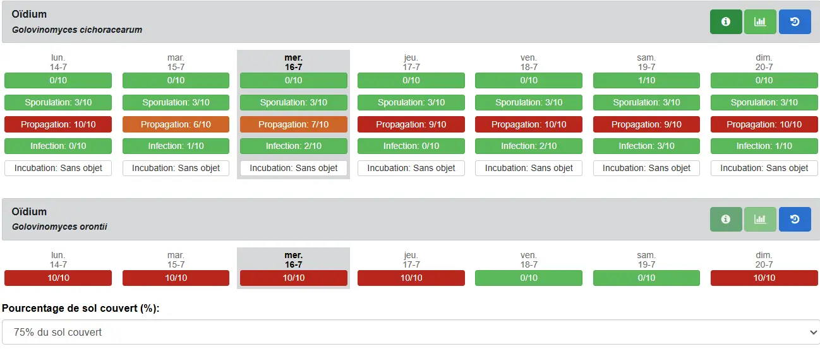Viewport: 820px width, 349px height.
Task: Click the Infection: 3/10 badge
Action: click(x=646, y=146)
